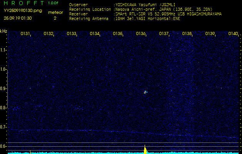Click the Receiver label
This screenshot has width=242, height=154.
tap(78, 14)
